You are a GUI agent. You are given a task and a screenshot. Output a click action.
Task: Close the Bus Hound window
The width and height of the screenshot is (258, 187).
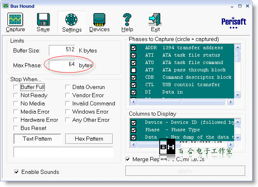pyautogui.click(x=247, y=6)
